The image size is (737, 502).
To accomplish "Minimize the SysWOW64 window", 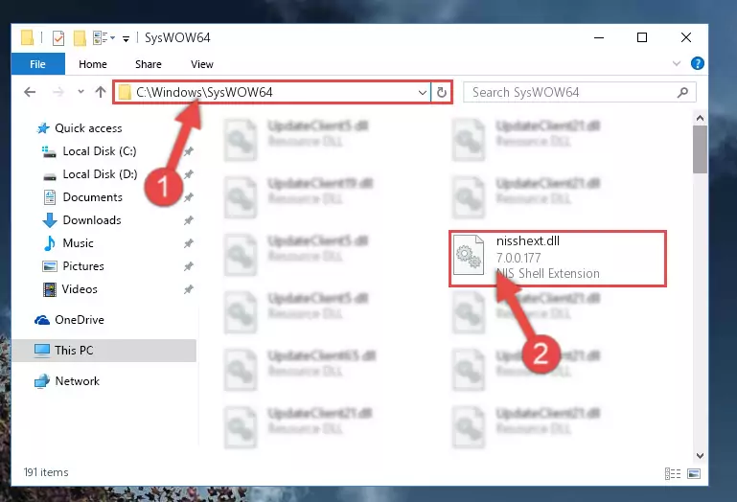I will 599,37.
